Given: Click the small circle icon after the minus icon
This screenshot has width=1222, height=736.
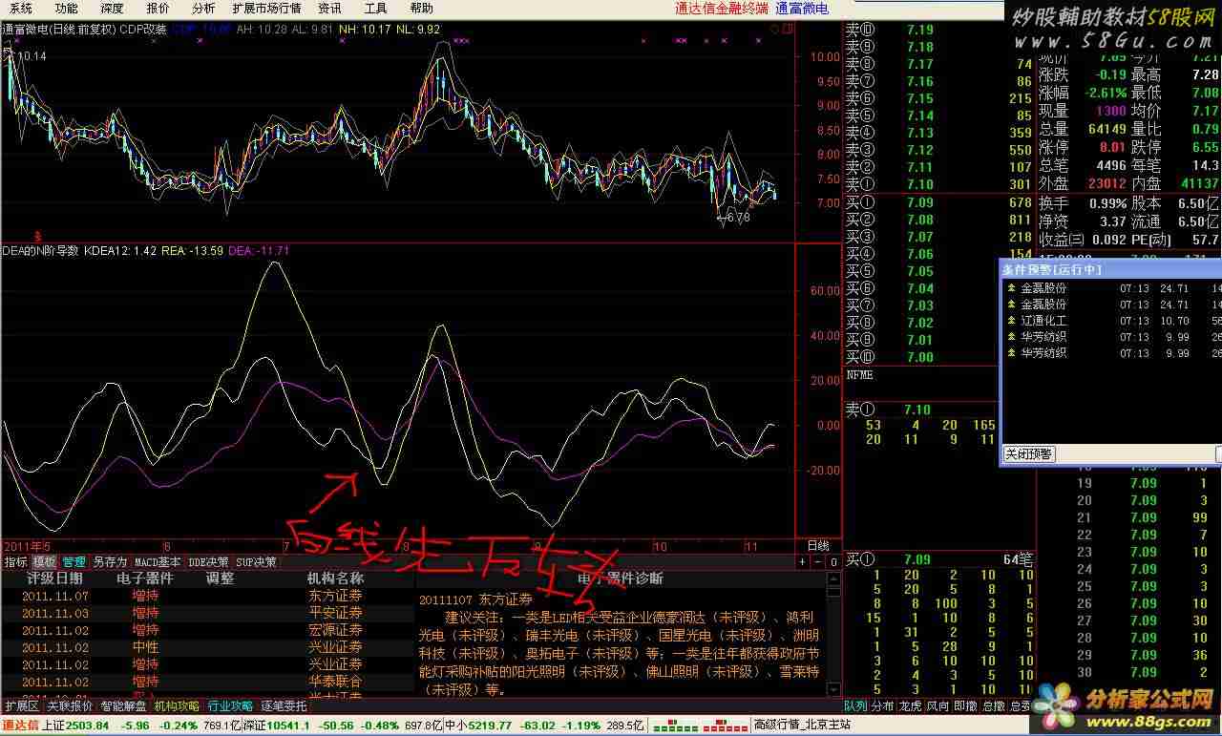Looking at the screenshot, I should click(833, 562).
